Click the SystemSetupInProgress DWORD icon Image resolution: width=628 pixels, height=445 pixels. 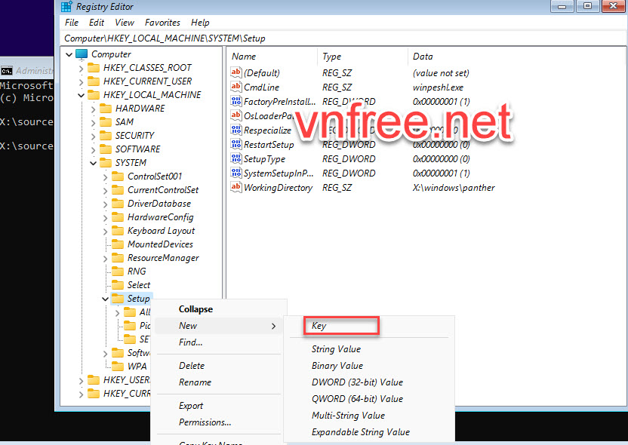tap(236, 173)
